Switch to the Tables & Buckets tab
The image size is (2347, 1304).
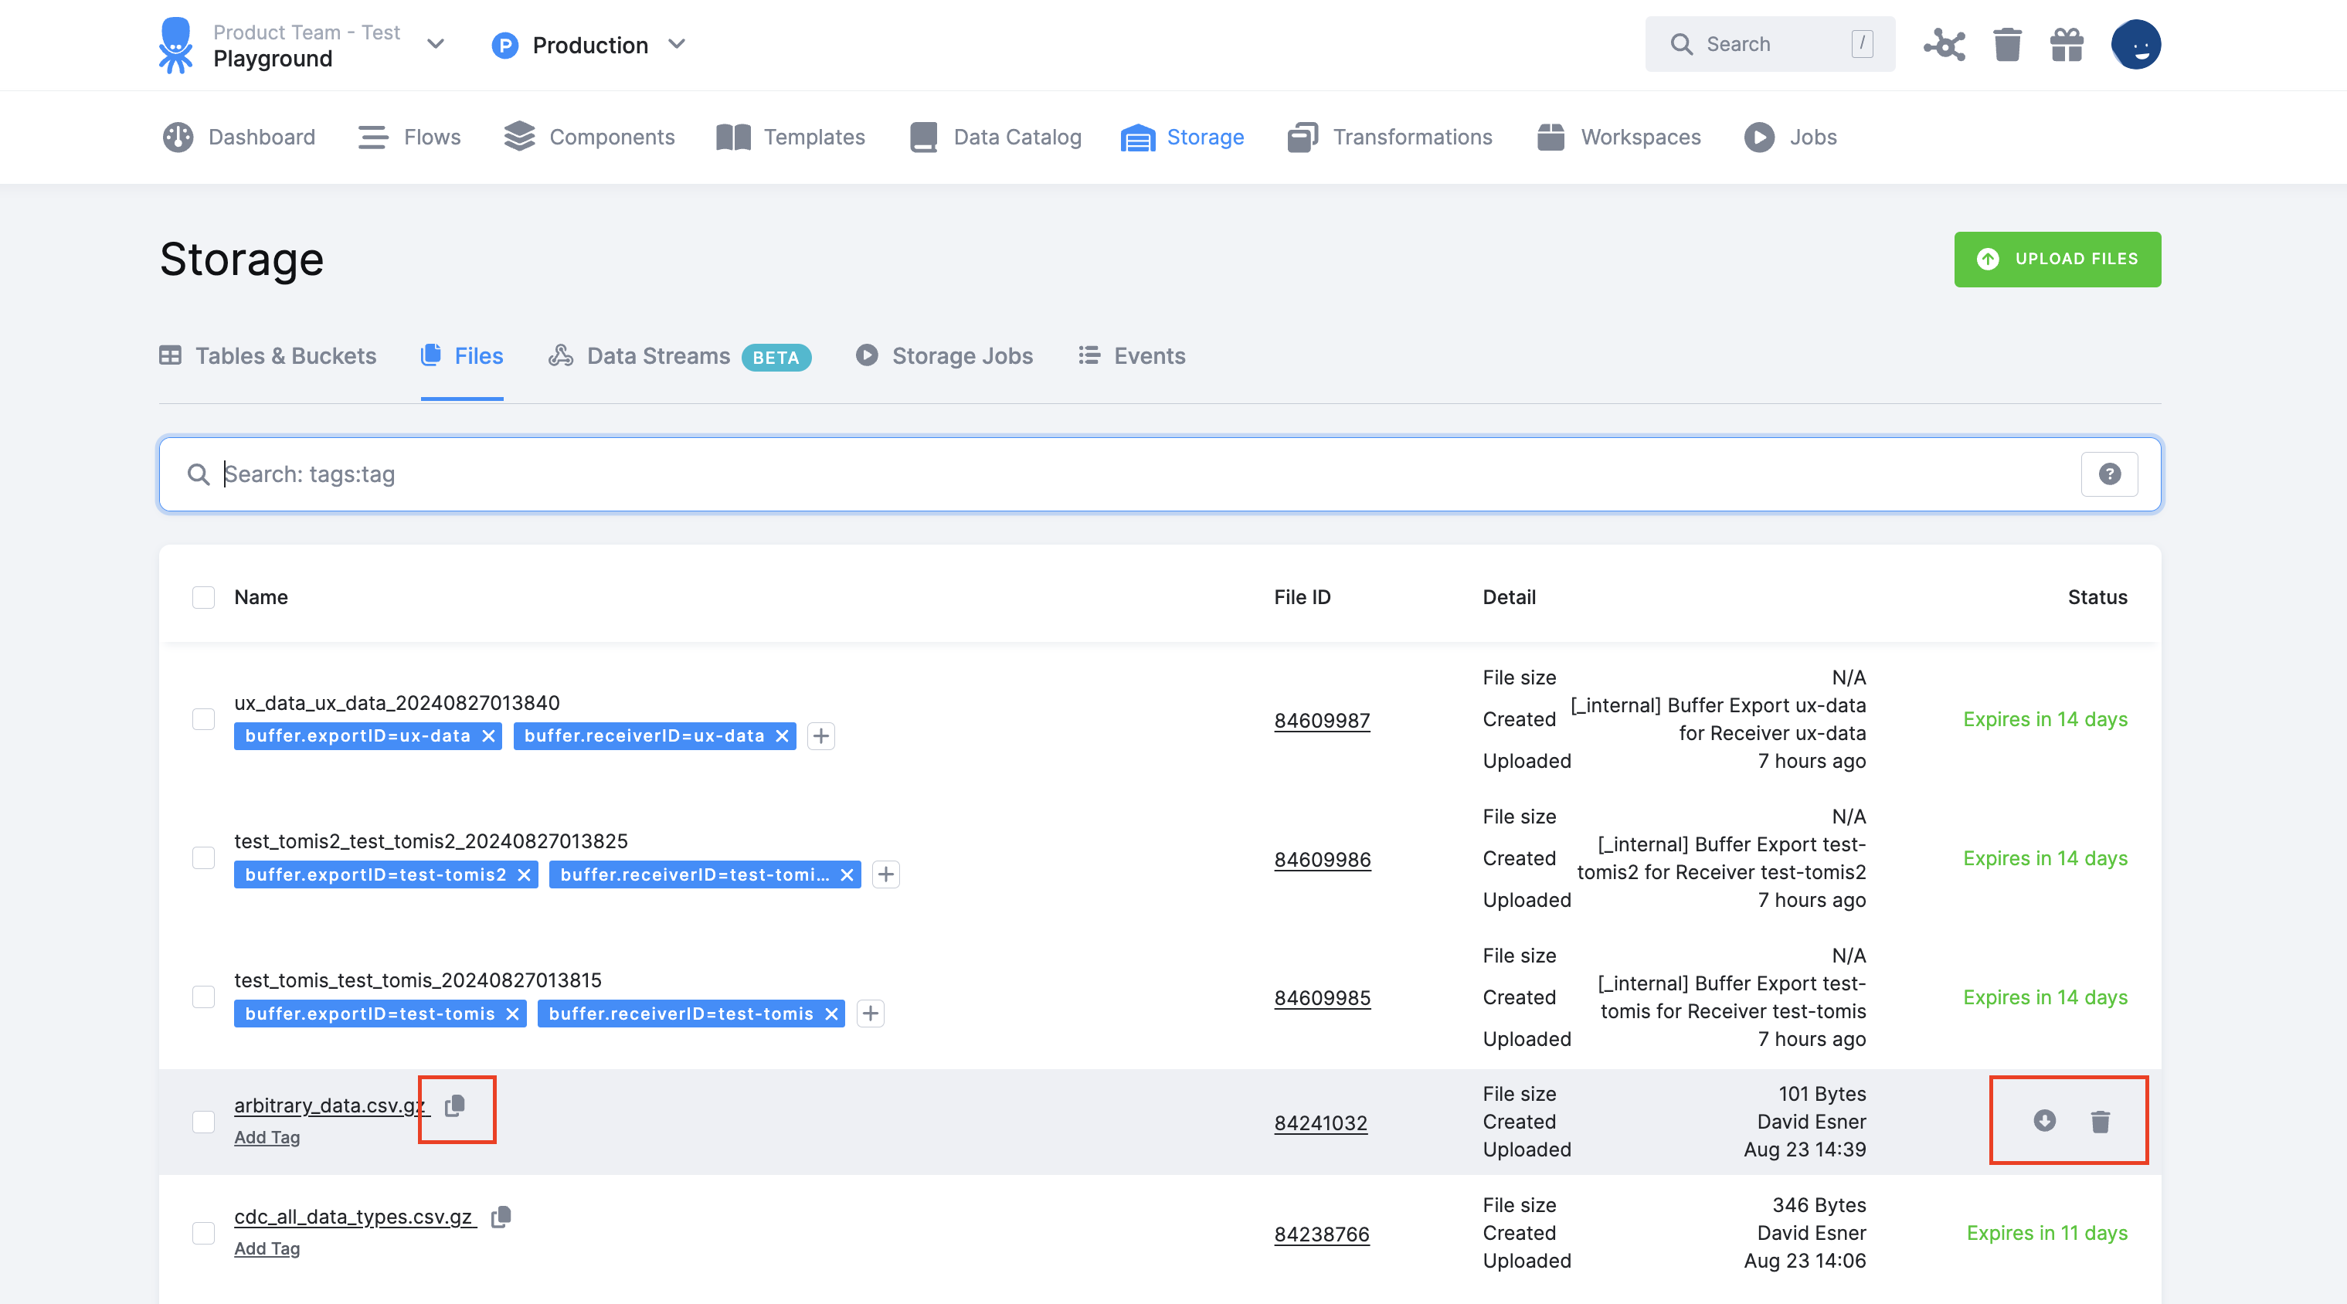[267, 355]
